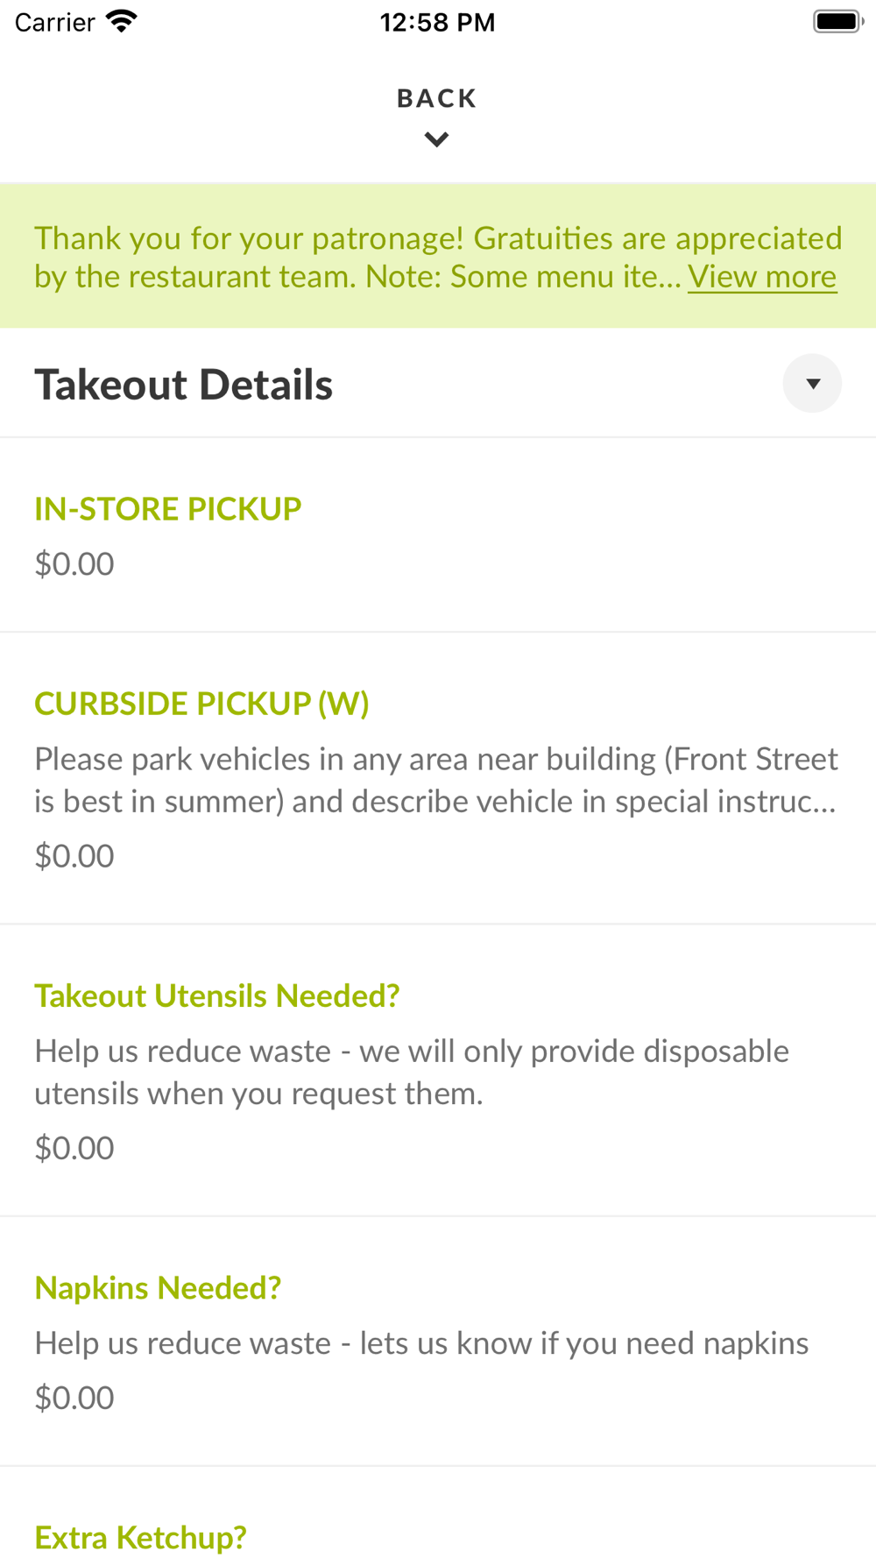Open the View more link
The height and width of the screenshot is (1558, 876).
point(762,277)
